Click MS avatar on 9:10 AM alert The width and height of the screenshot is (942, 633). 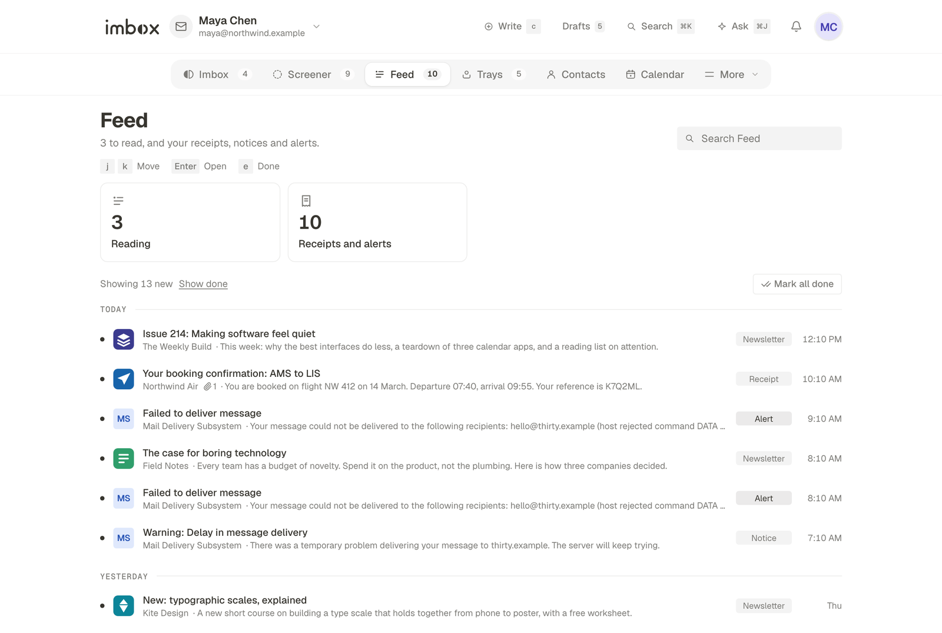click(124, 419)
